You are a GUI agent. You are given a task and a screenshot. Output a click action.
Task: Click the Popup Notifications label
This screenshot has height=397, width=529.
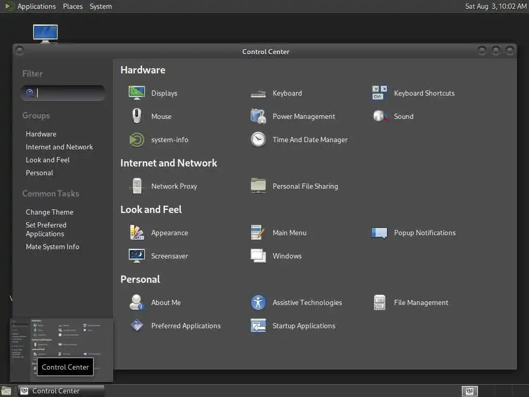(425, 233)
